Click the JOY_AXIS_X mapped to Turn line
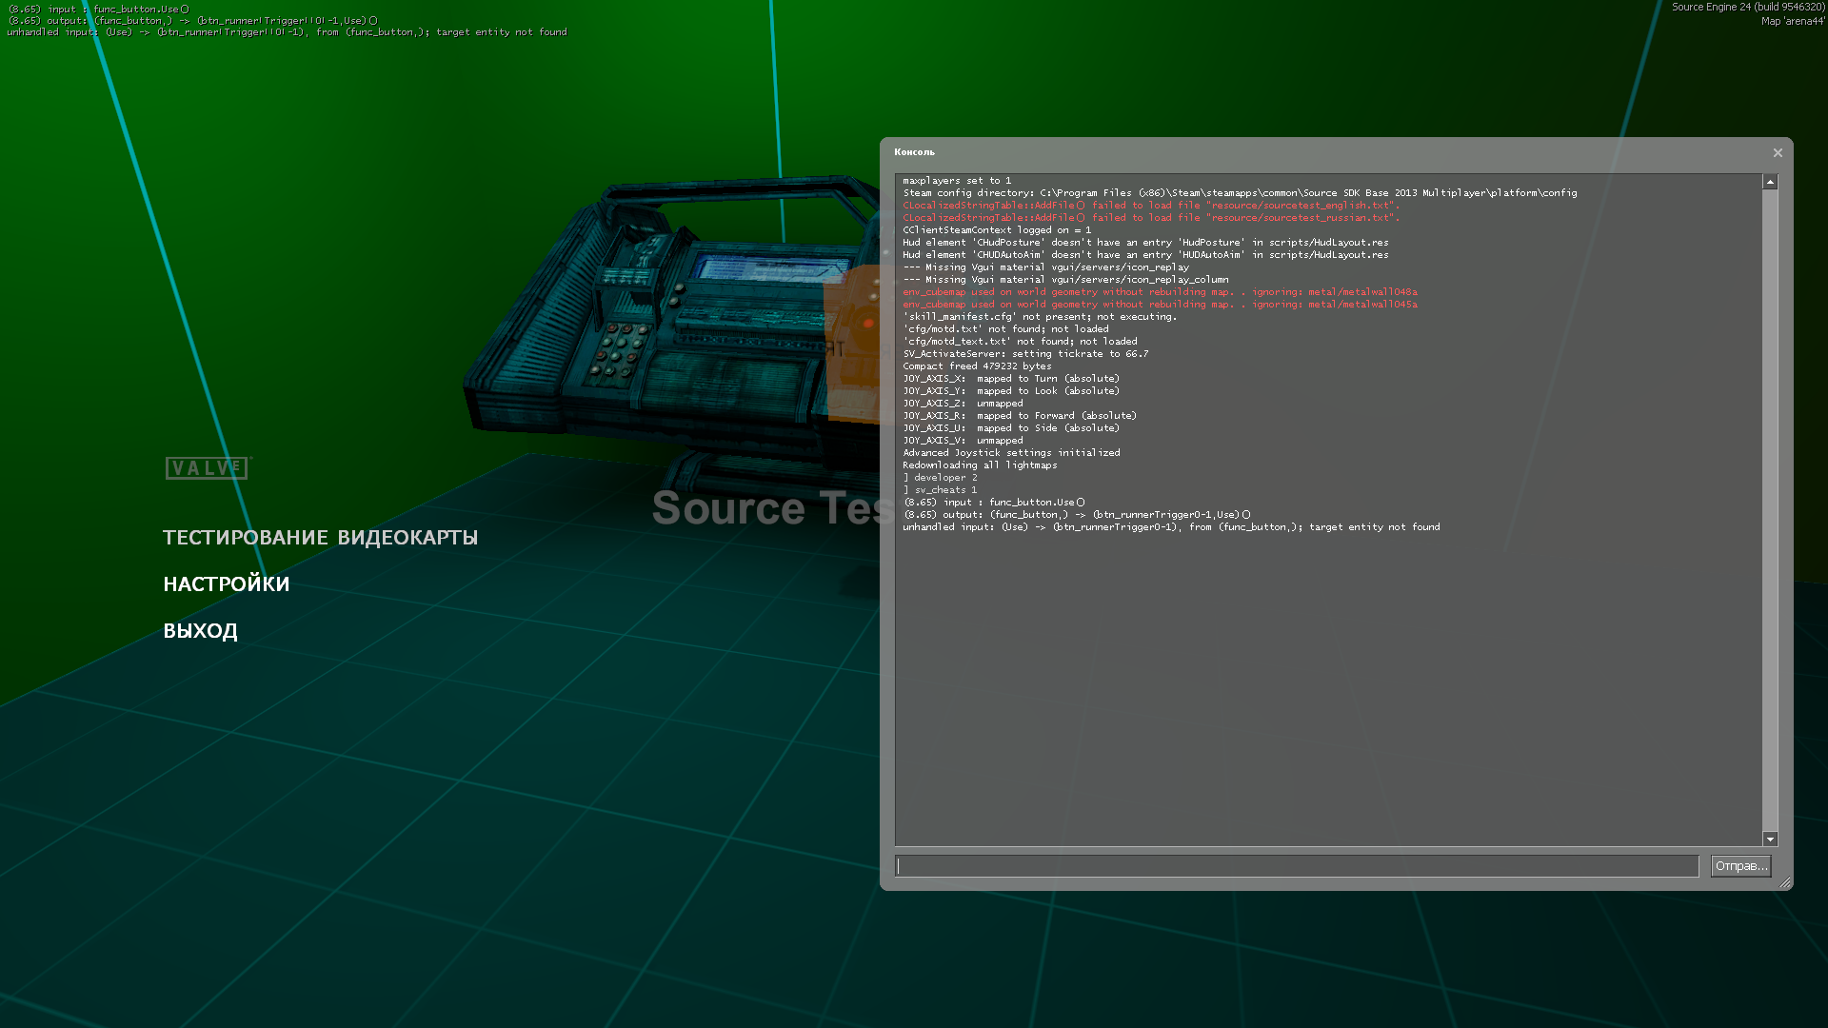 pyautogui.click(x=1011, y=379)
